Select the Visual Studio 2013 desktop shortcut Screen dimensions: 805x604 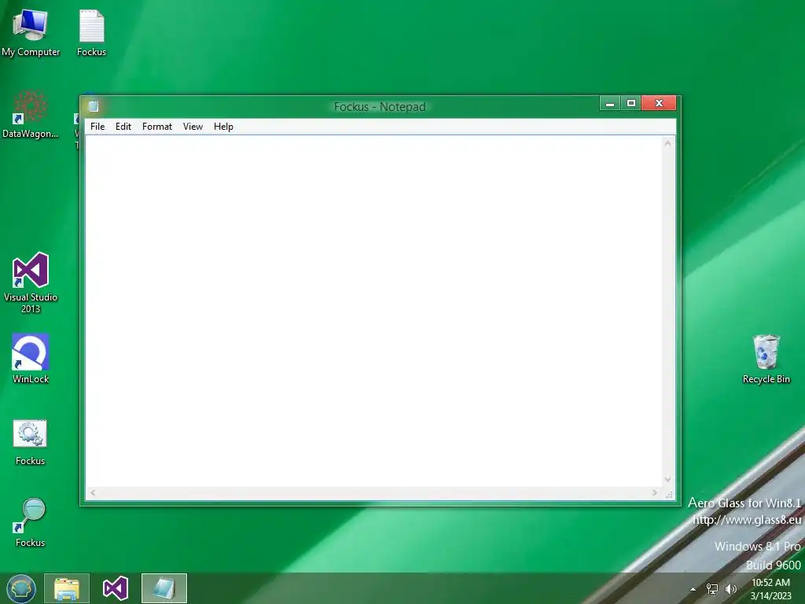31,282
